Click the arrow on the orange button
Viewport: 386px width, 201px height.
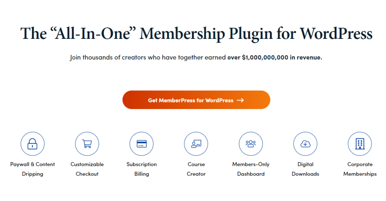(240, 100)
